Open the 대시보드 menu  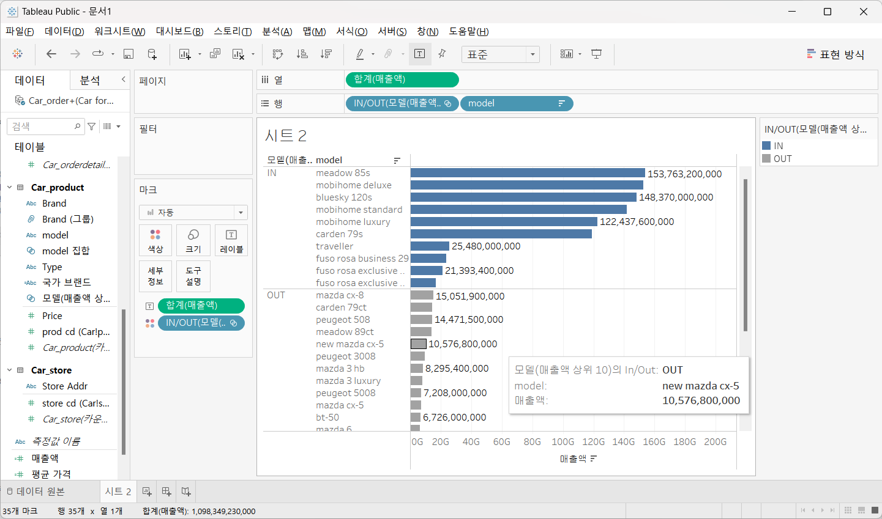pos(179,31)
